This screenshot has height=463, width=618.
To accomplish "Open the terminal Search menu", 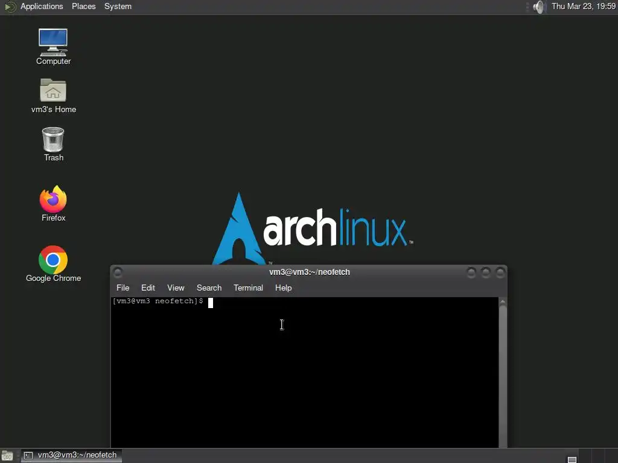I will click(209, 288).
